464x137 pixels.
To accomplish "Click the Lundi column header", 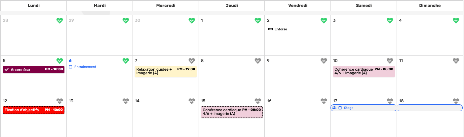I will [x=33, y=5].
